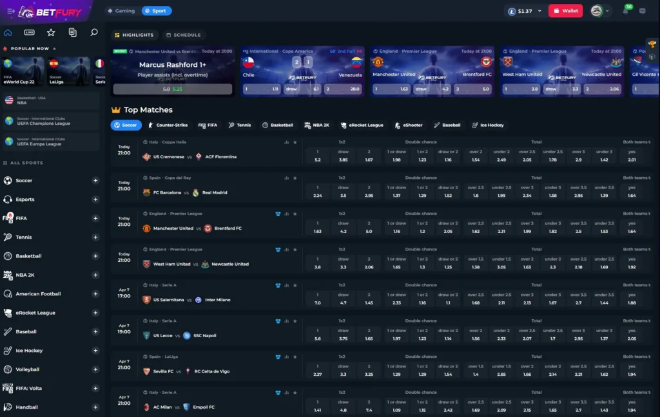Go to the sidebar Home icon

8,32
